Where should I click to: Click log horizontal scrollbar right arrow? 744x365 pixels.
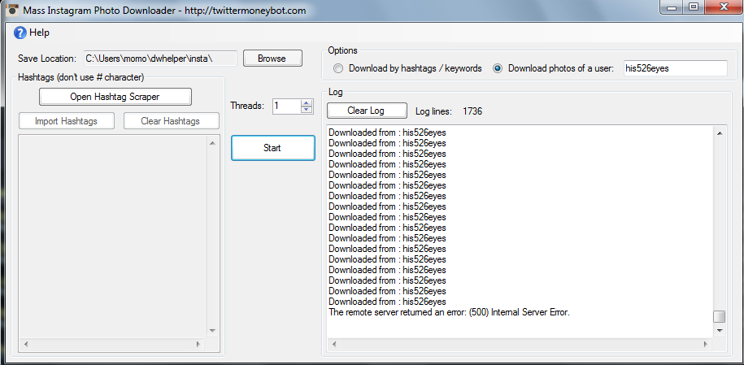coord(706,344)
